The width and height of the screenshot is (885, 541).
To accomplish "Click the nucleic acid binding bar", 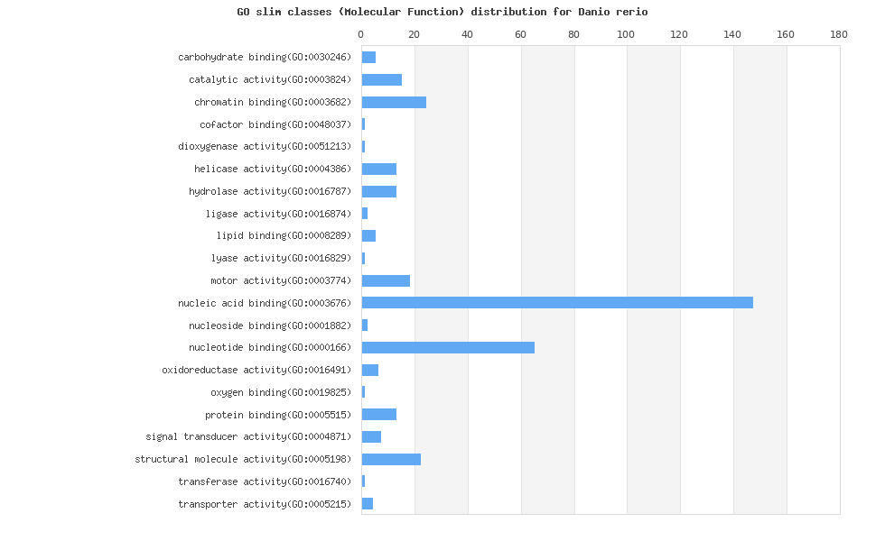I will pyautogui.click(x=557, y=303).
